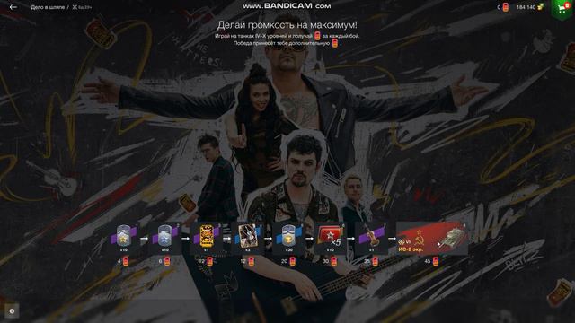Select first reward with gold-star badge
Image resolution: width=575 pixels, height=323 pixels.
(x=124, y=238)
